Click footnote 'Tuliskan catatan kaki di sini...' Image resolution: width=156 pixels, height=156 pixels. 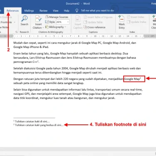point(32,121)
